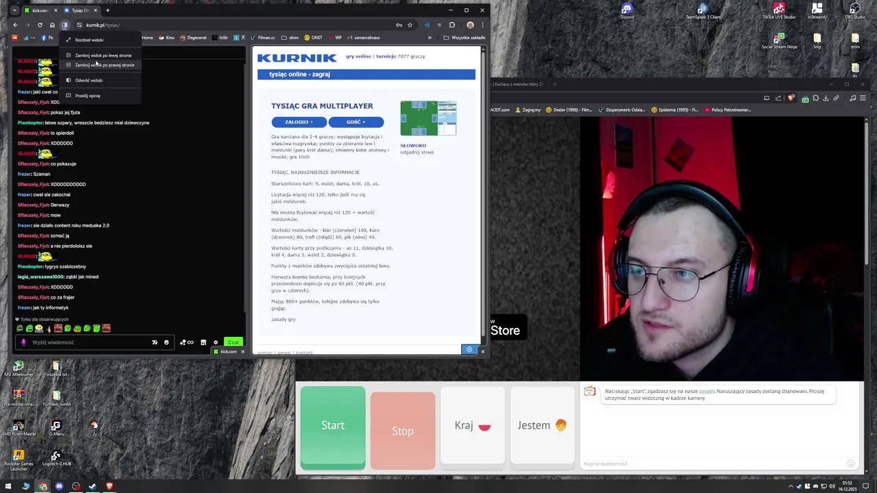Open Brave hamburger menu

click(x=863, y=98)
